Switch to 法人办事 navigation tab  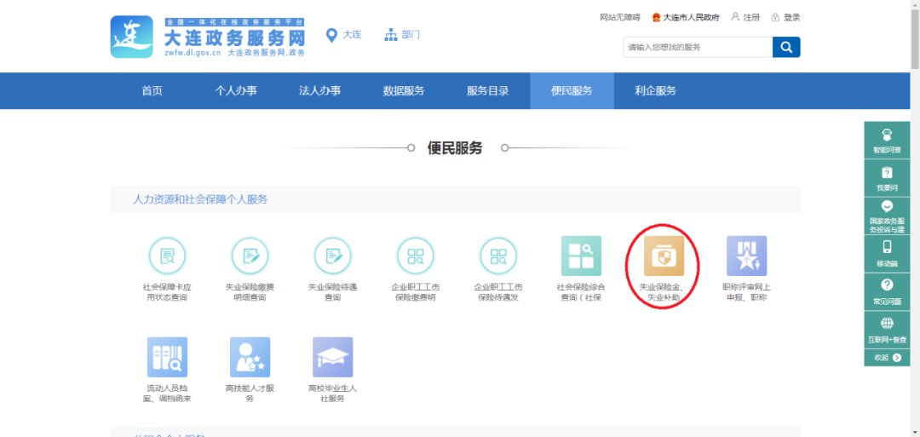[x=319, y=91]
